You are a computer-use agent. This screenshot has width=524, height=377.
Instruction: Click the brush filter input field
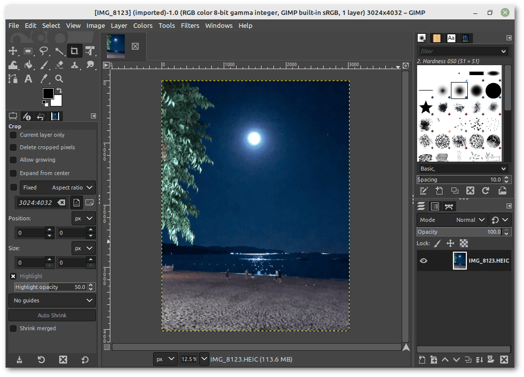click(457, 51)
